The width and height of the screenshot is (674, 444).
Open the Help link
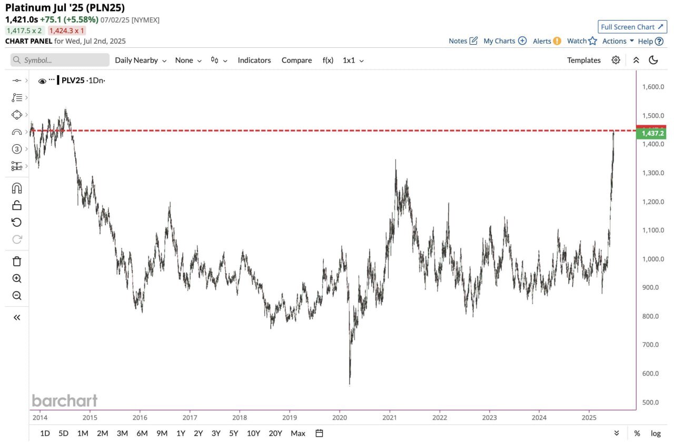[x=650, y=41]
